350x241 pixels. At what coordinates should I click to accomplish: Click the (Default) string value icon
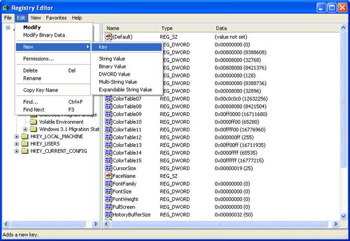[109, 37]
